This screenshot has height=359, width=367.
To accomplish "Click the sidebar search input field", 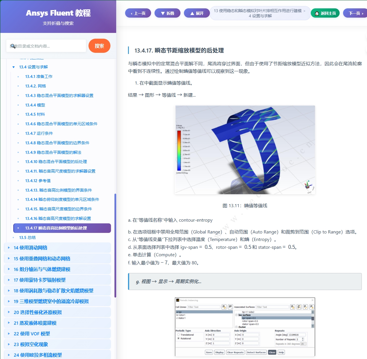I will click(x=46, y=46).
